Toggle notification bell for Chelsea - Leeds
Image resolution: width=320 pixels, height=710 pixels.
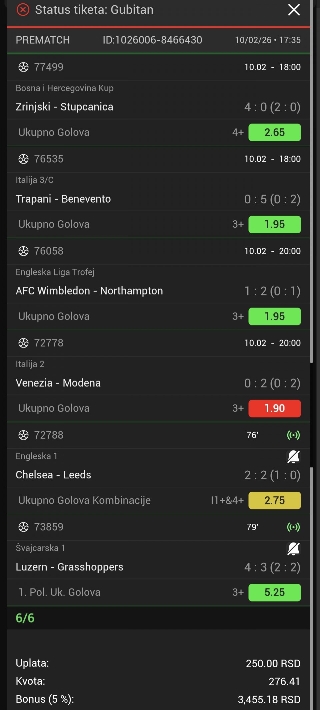[293, 457]
